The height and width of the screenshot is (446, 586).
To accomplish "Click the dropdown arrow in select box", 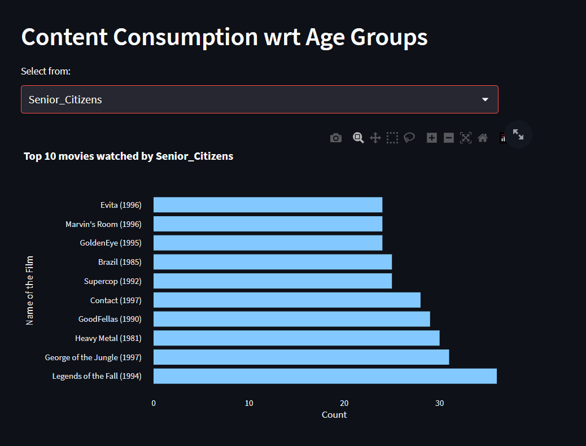I will [x=485, y=99].
